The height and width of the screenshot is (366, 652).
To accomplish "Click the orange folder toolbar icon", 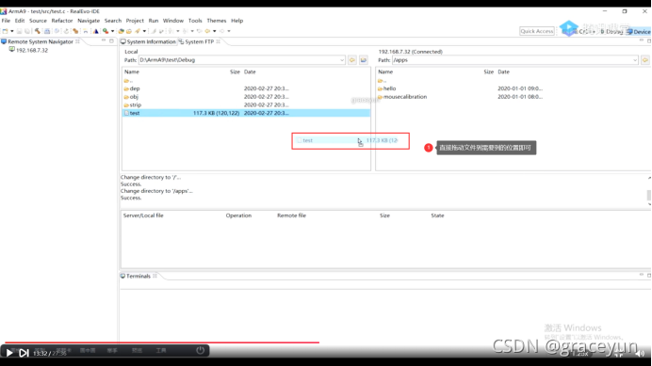I will point(129,31).
